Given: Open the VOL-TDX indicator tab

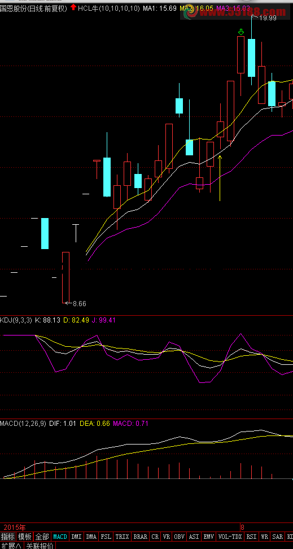Looking at the screenshot, I should click(x=230, y=537).
